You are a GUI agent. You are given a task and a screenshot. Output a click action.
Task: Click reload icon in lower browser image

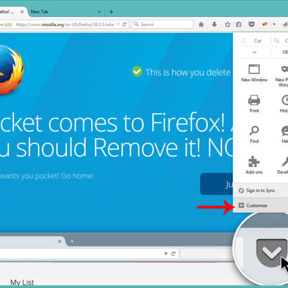[173, 253]
